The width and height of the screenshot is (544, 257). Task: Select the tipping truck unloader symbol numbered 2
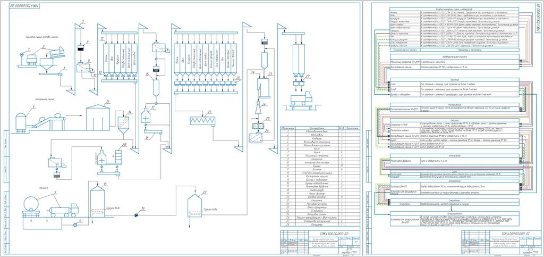[x=56, y=53]
